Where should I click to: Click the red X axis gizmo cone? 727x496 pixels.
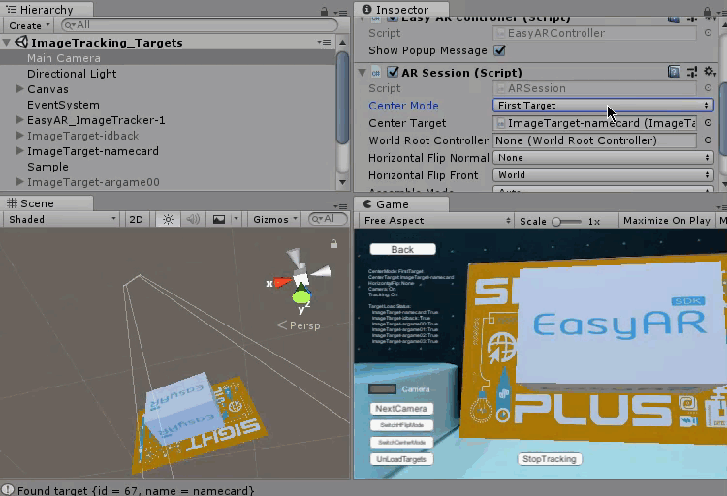coord(282,282)
